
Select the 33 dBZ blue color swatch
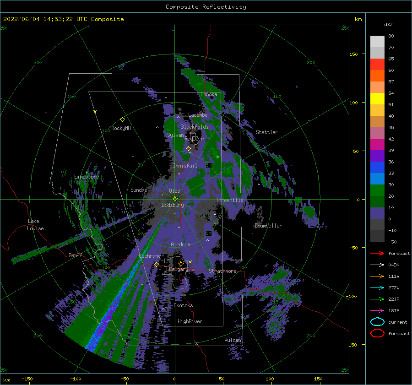[377, 168]
